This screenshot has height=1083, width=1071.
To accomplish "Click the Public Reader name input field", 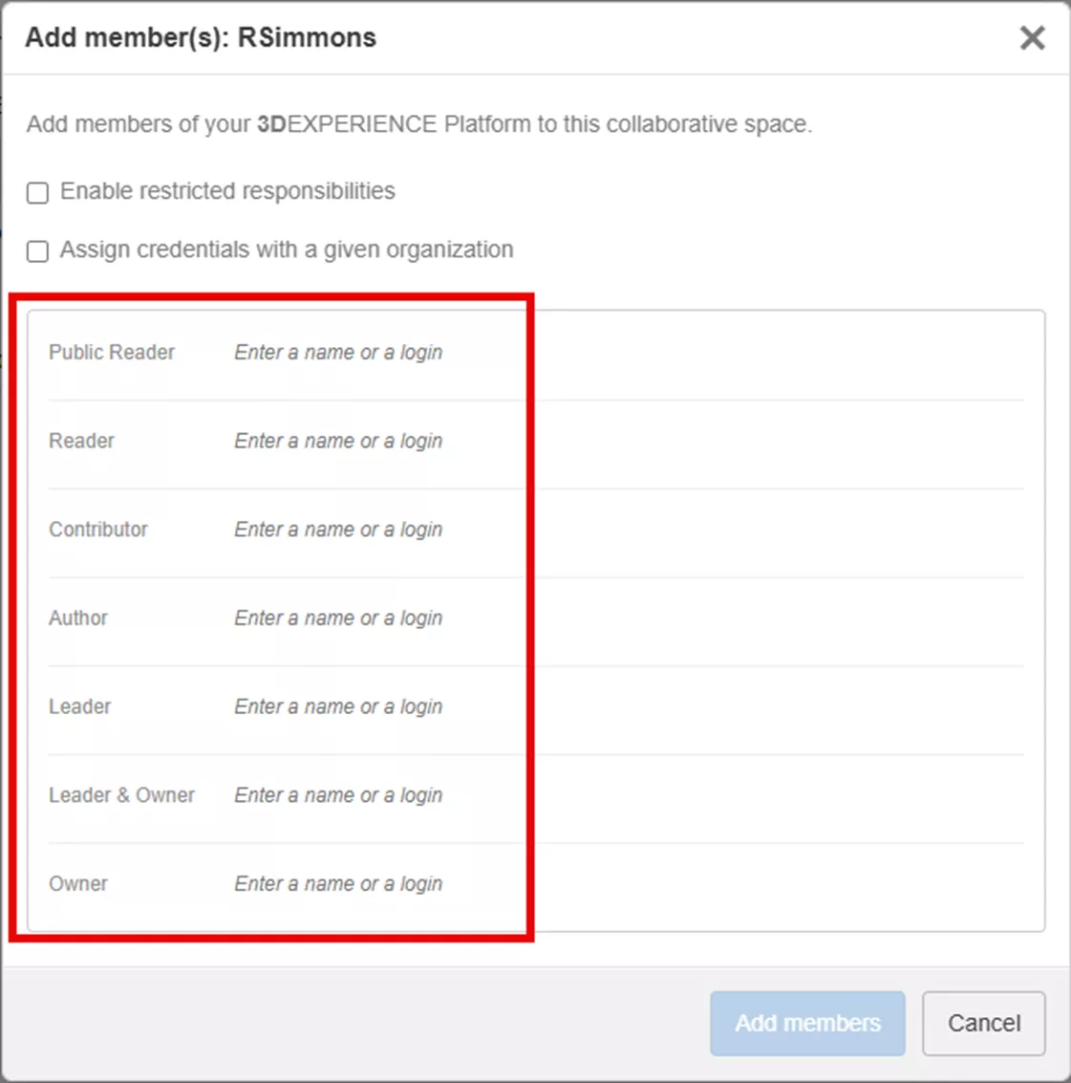I will coord(338,353).
